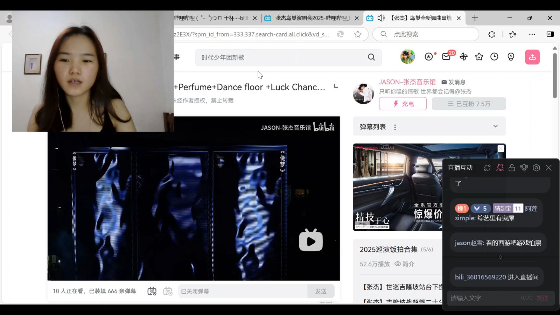Screen dimensions: 560x315
Task: Toggle the browser sidebar panel icon
Action: [x=550, y=34]
